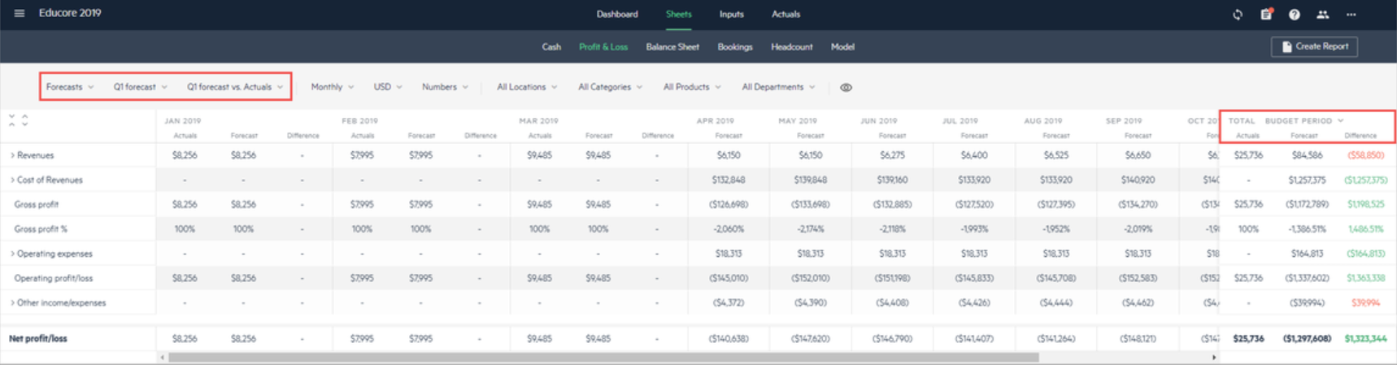The height and width of the screenshot is (365, 1397).
Task: Open the USD currency dropdown
Action: point(388,87)
